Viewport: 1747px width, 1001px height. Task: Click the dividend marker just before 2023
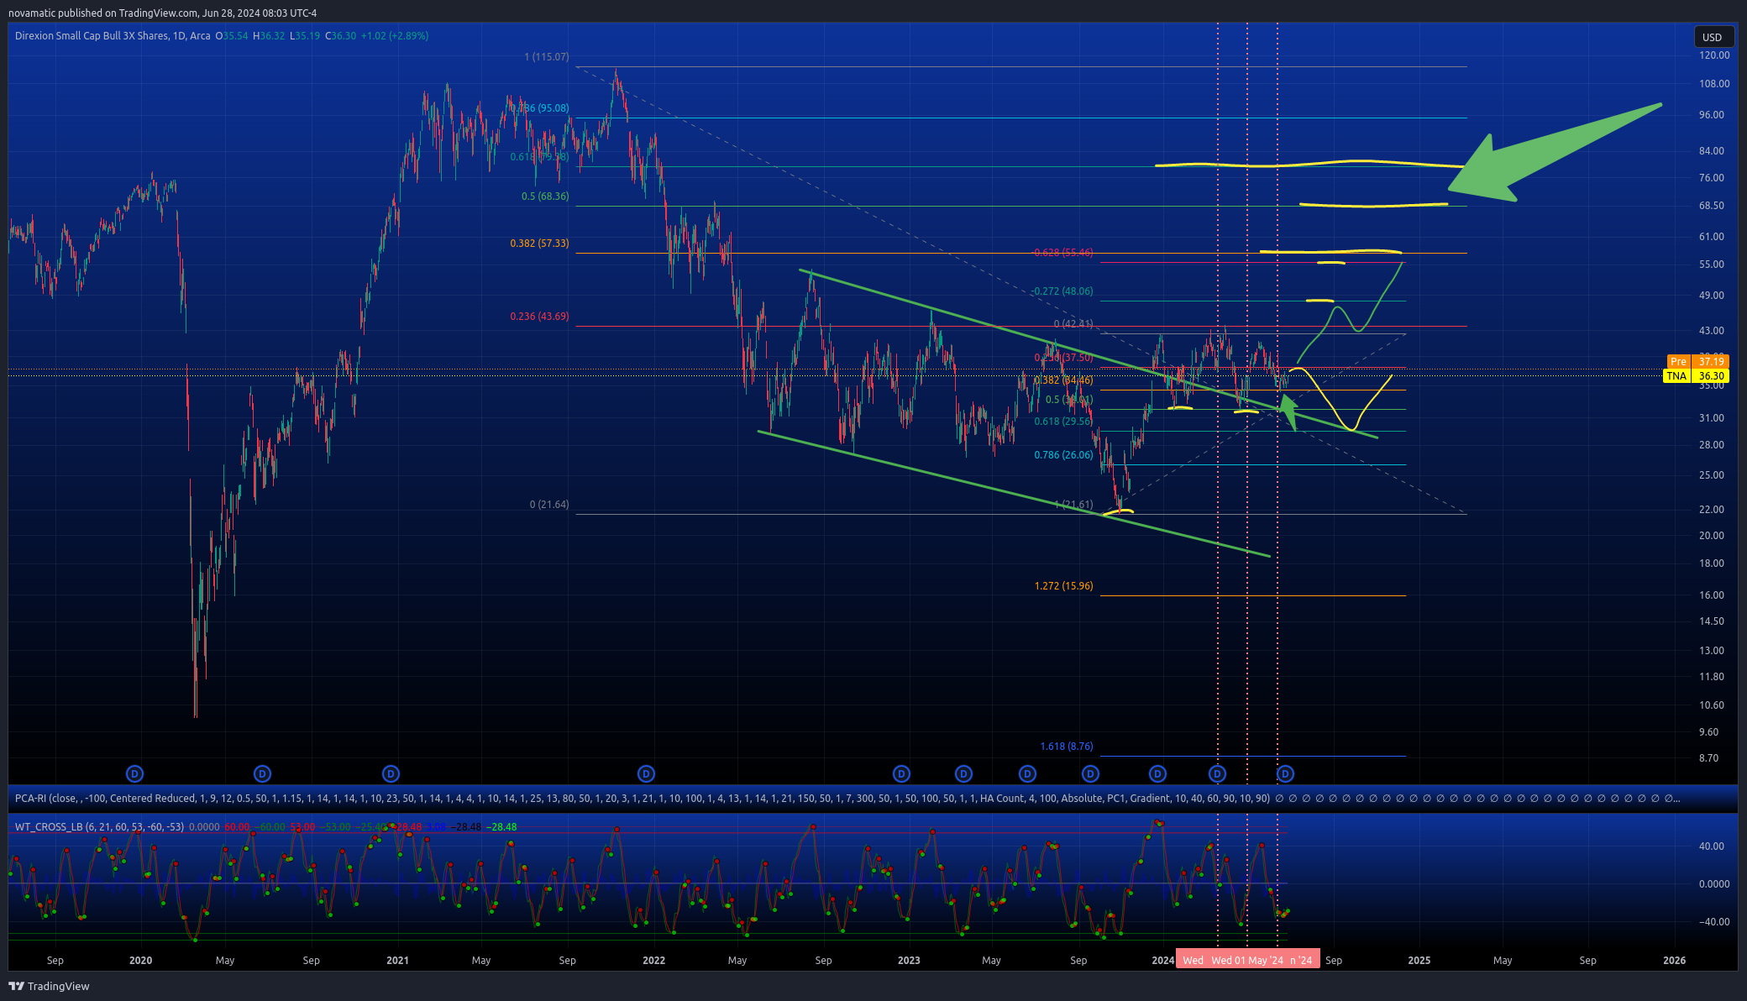coord(901,773)
